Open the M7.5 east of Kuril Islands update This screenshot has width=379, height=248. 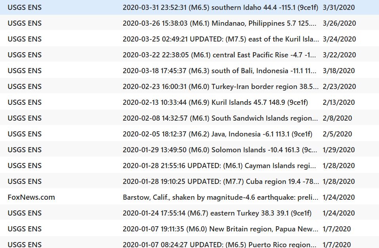coord(220,39)
